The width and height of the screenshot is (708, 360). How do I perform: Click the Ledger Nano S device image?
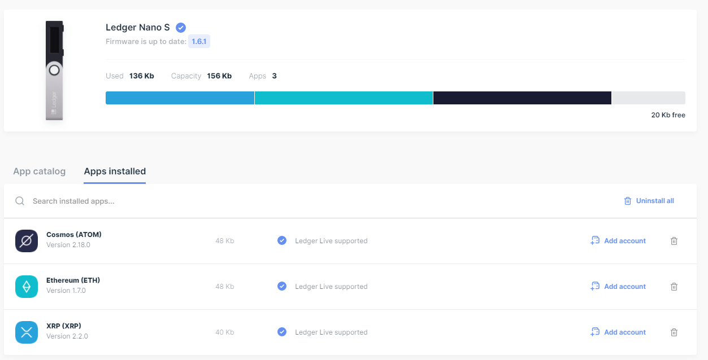point(54,70)
